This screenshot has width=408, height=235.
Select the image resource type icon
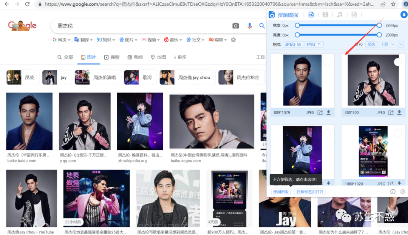tap(311, 15)
